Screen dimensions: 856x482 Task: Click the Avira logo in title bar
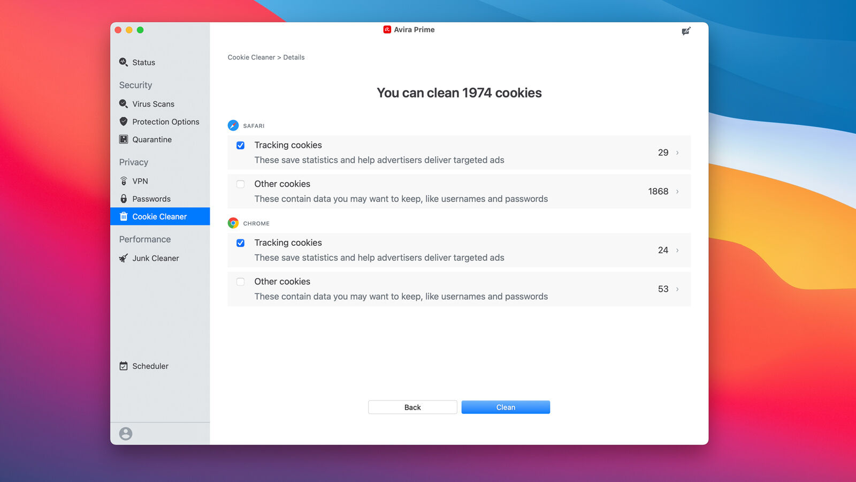point(387,29)
